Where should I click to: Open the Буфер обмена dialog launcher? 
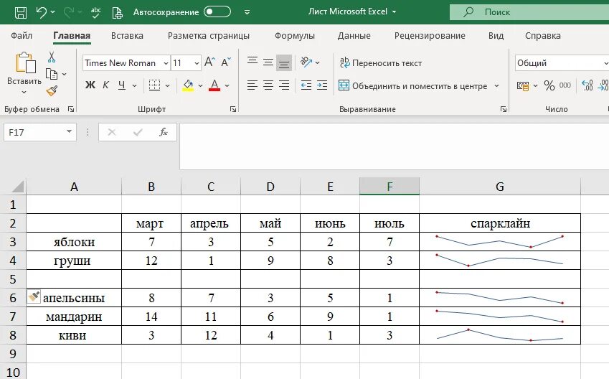click(71, 109)
